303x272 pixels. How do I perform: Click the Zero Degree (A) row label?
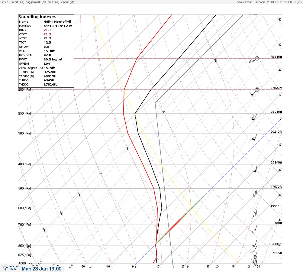[x=31, y=68]
